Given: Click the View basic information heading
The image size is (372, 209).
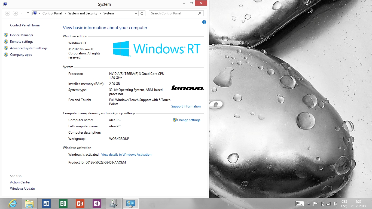Looking at the screenshot, I should 105,28.
